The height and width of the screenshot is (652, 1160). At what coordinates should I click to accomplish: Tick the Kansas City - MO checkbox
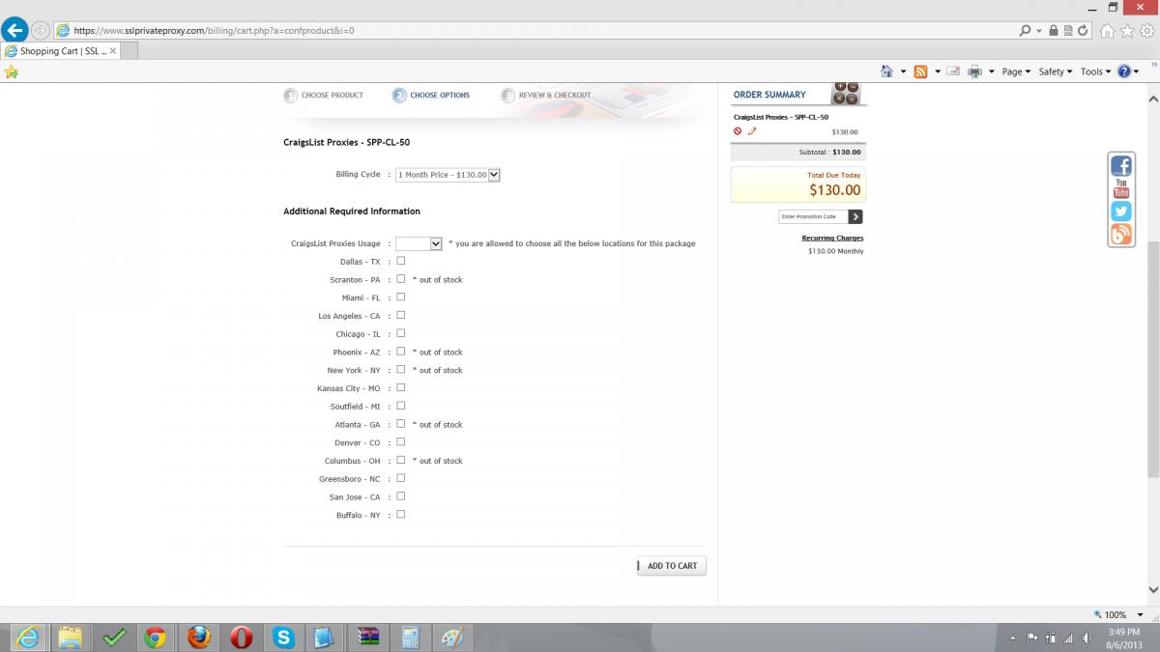point(401,387)
